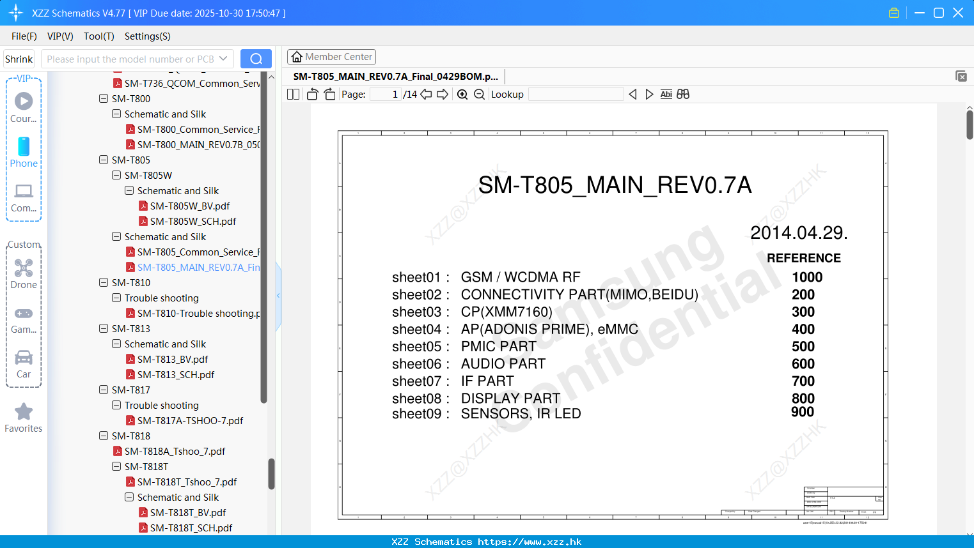Toggle whole-word match Abi icon

point(666,94)
